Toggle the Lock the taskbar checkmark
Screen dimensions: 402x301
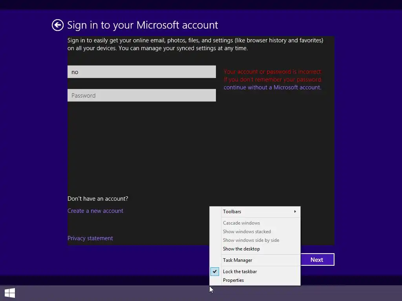[215, 272]
